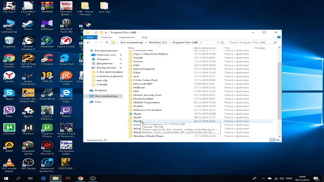Open the Steam desktop shortcut
Viewport: 324px width, 182px height.
click(x=28, y=25)
